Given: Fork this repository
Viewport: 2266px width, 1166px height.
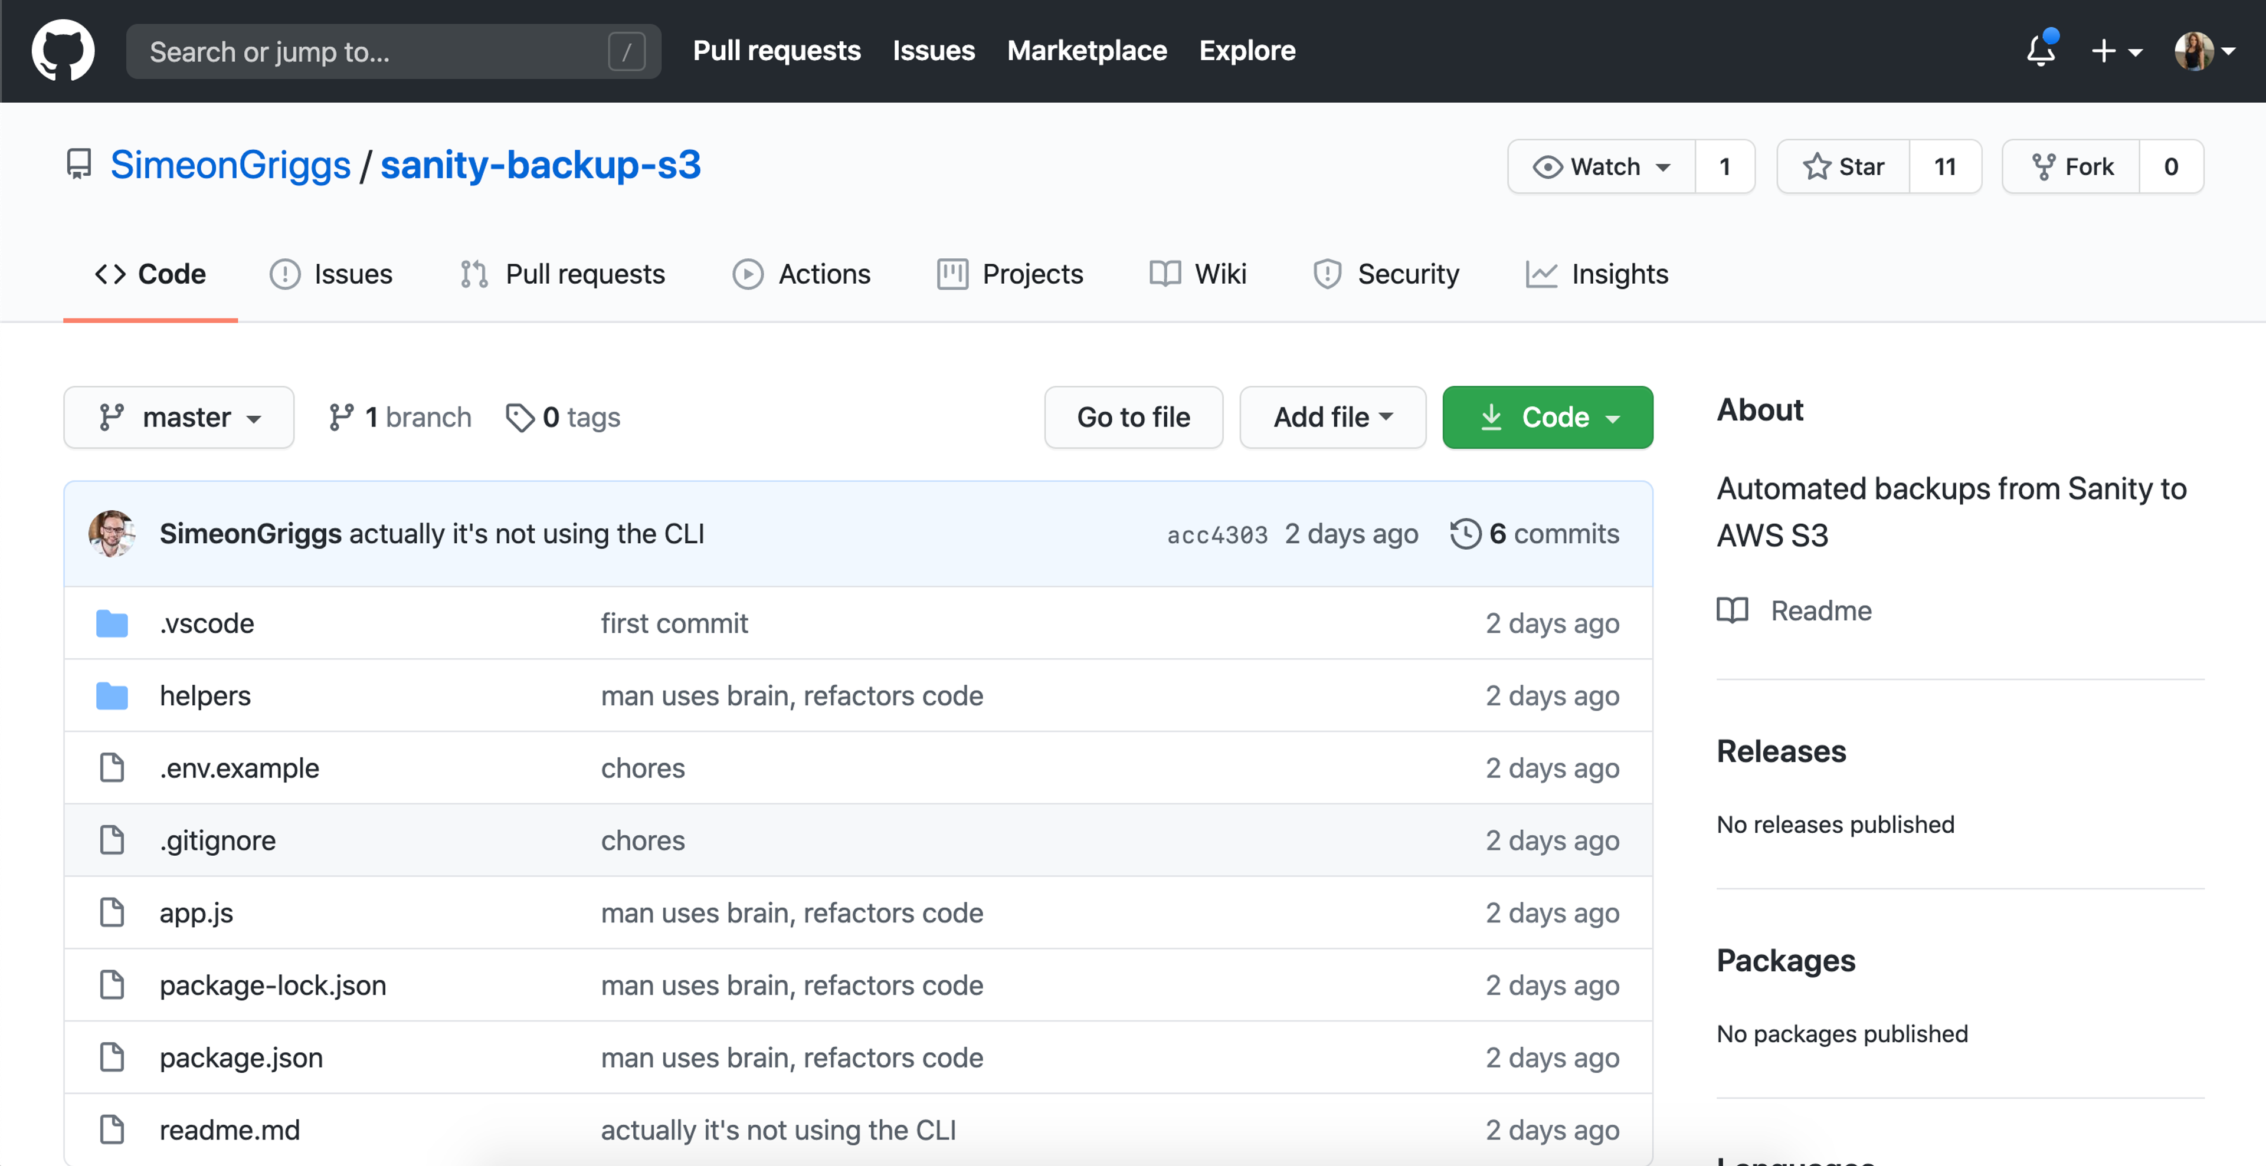Looking at the screenshot, I should click(x=2072, y=166).
